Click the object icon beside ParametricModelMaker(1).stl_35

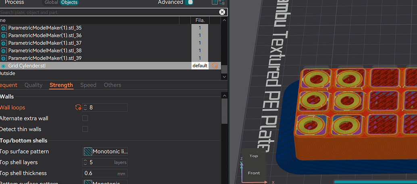[4, 28]
